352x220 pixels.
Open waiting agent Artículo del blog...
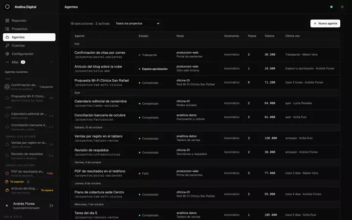pyautogui.click(x=29, y=190)
